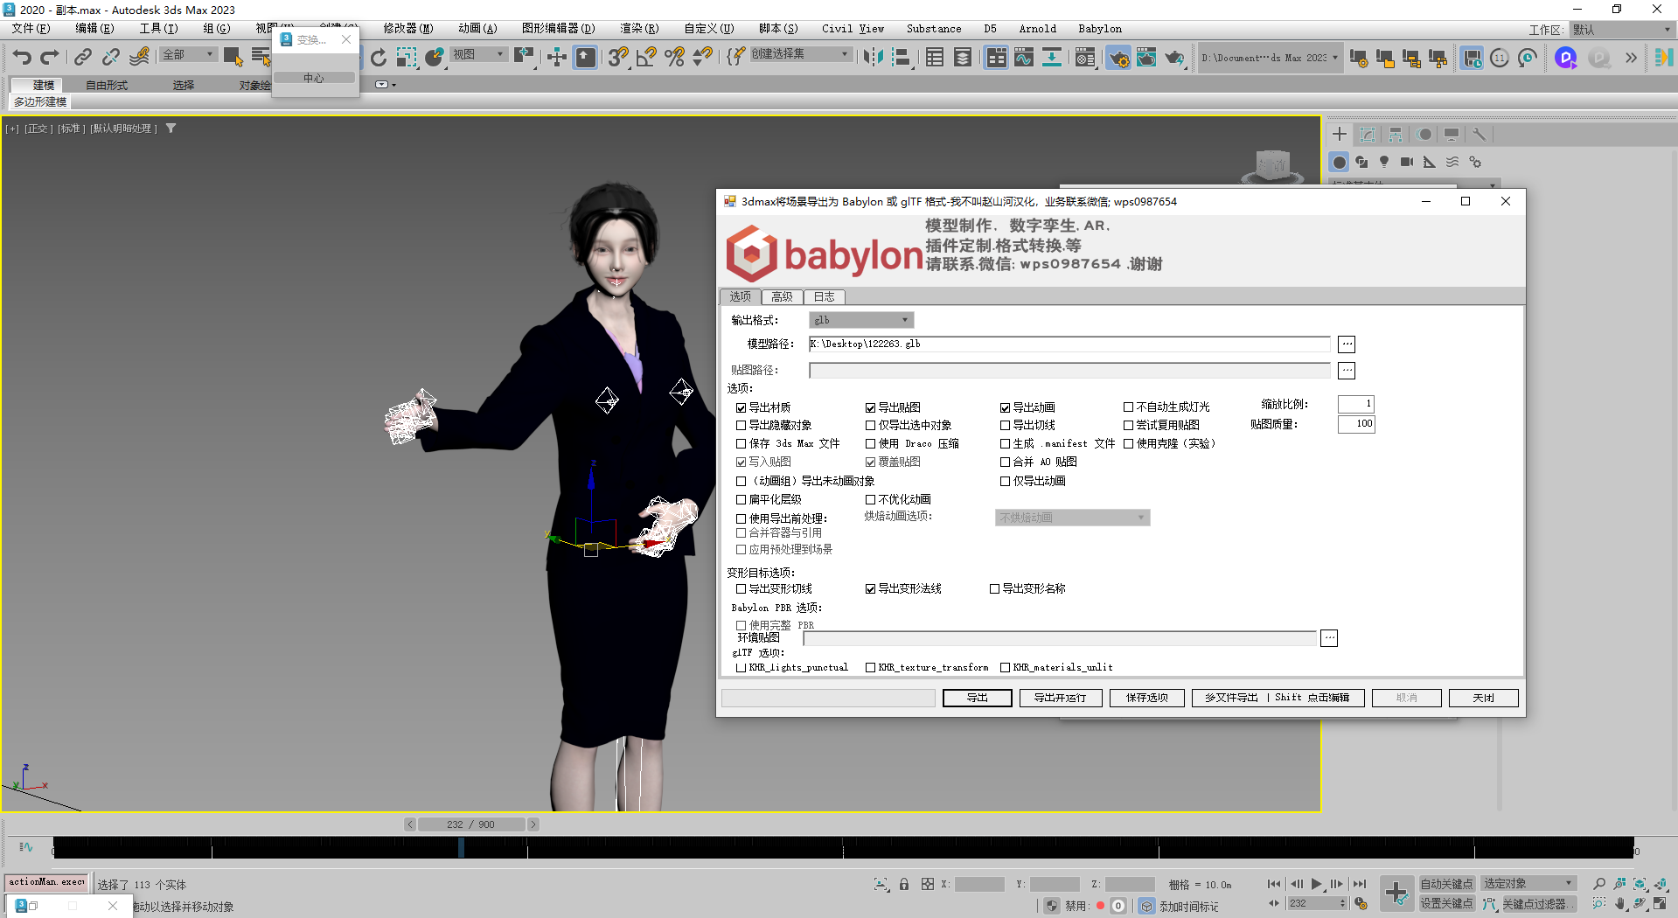Click the 导出并运行 button
The image size is (1678, 918).
[x=1060, y=698]
